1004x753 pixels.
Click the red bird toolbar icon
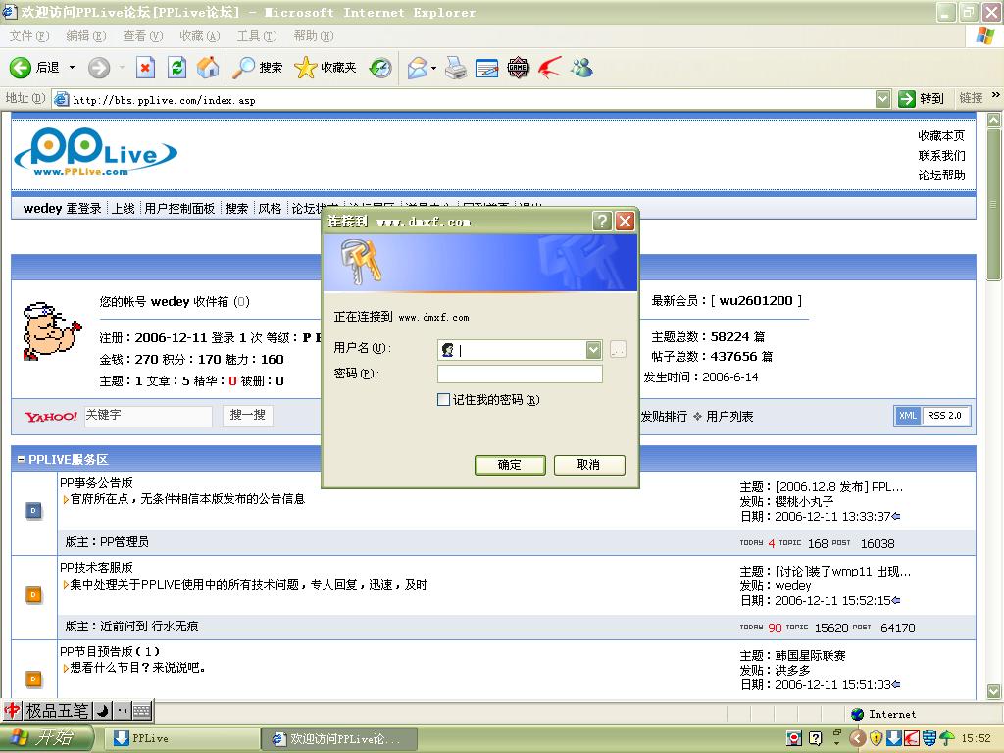tap(549, 68)
